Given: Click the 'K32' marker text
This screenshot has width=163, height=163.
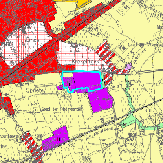Looking at the screenshot, I should [71, 145].
